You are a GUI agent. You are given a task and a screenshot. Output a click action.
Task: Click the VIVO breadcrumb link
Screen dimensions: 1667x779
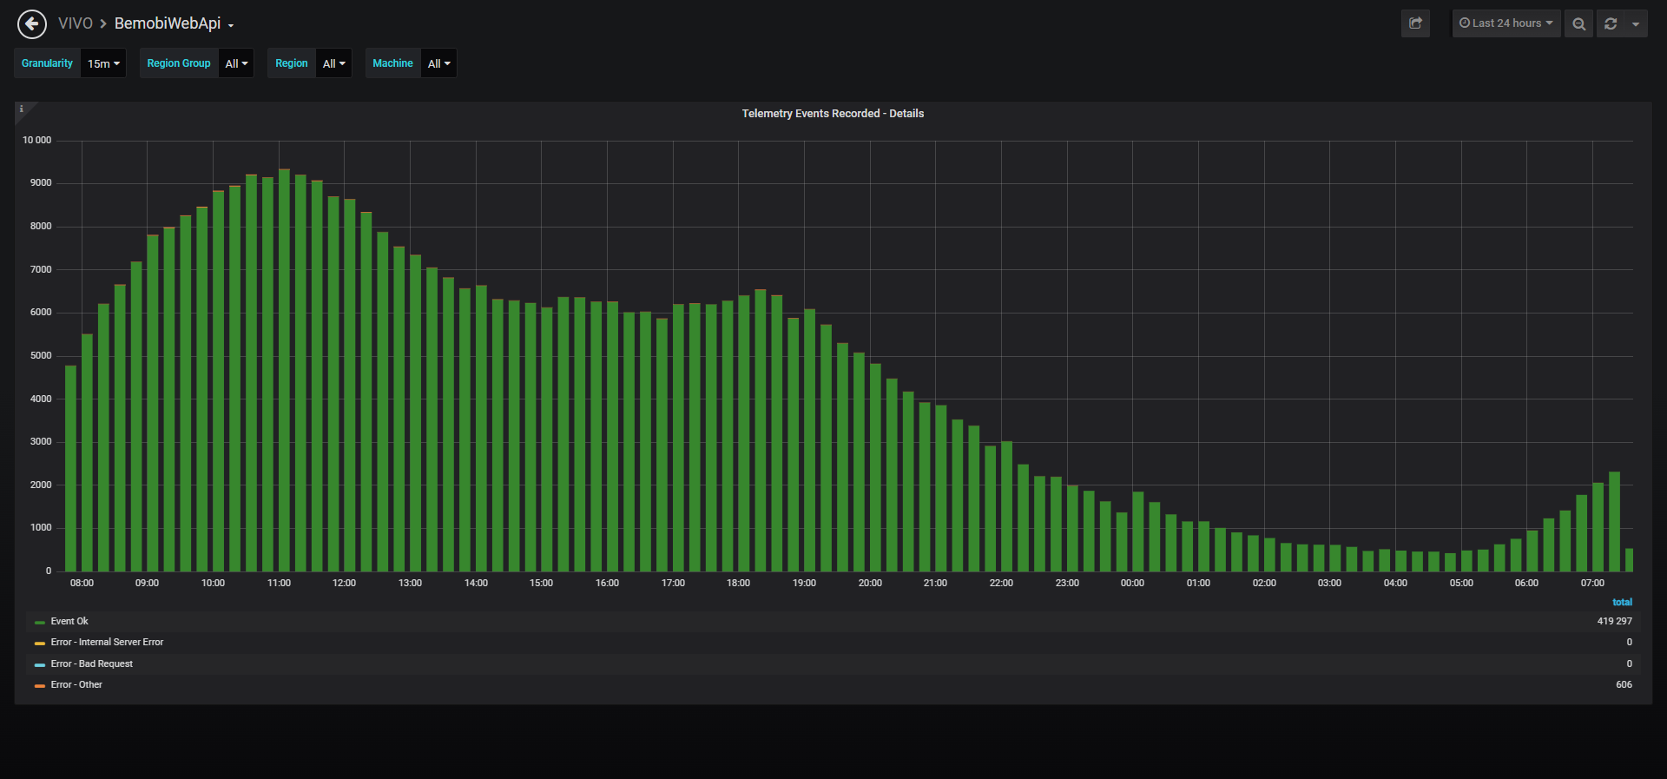76,23
